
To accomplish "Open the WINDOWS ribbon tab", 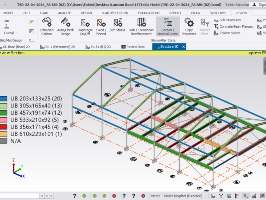I will (218, 13).
